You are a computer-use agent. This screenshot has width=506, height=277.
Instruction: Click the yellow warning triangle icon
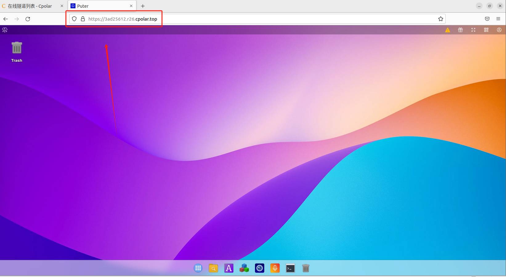[x=447, y=30]
